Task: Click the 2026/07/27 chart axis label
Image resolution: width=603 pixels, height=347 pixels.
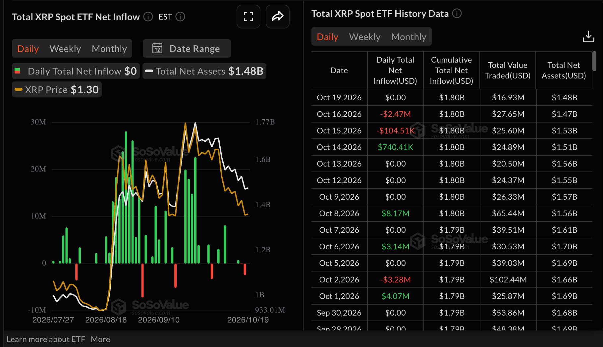Action: (x=53, y=320)
